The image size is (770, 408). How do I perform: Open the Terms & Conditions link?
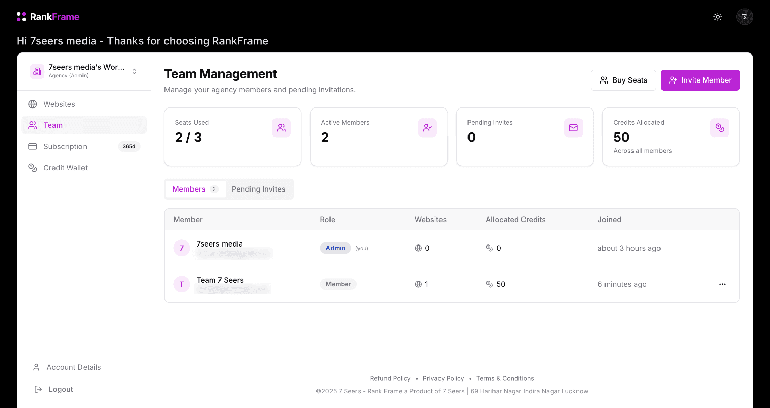[505, 378]
